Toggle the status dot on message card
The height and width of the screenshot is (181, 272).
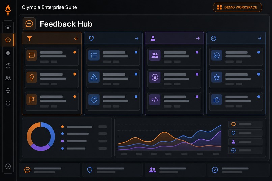coord(75,52)
